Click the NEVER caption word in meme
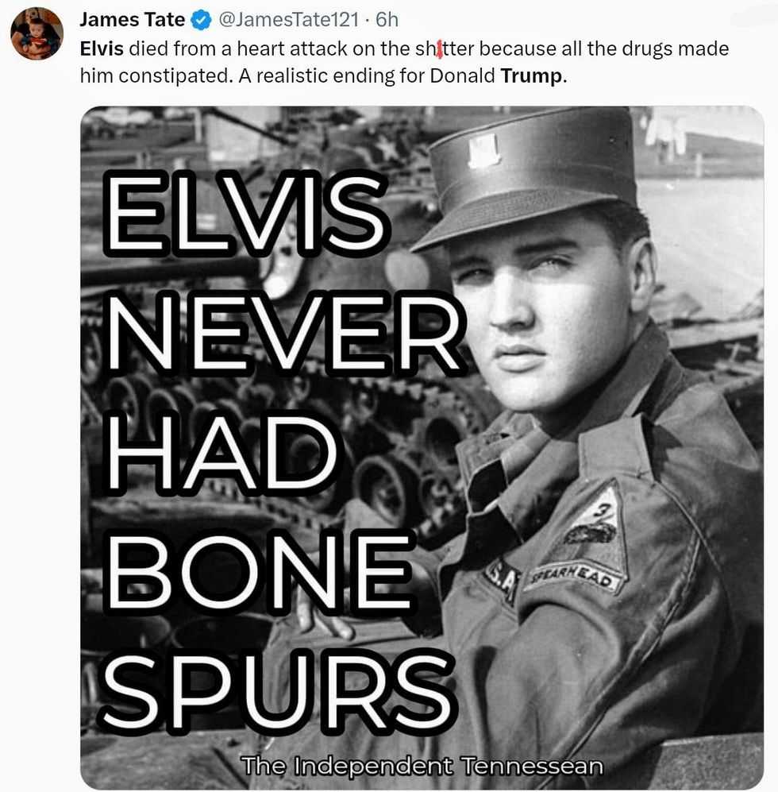Screen dimensions: 778x792 click(284, 332)
